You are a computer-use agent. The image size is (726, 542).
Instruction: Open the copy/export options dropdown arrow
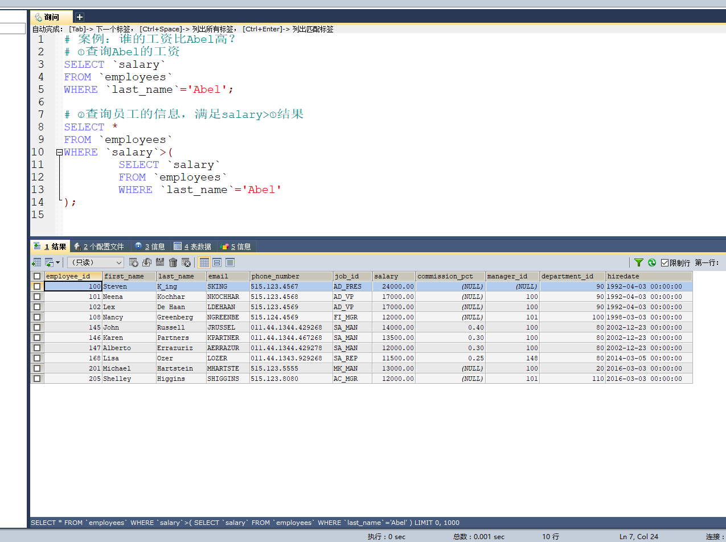(x=58, y=262)
